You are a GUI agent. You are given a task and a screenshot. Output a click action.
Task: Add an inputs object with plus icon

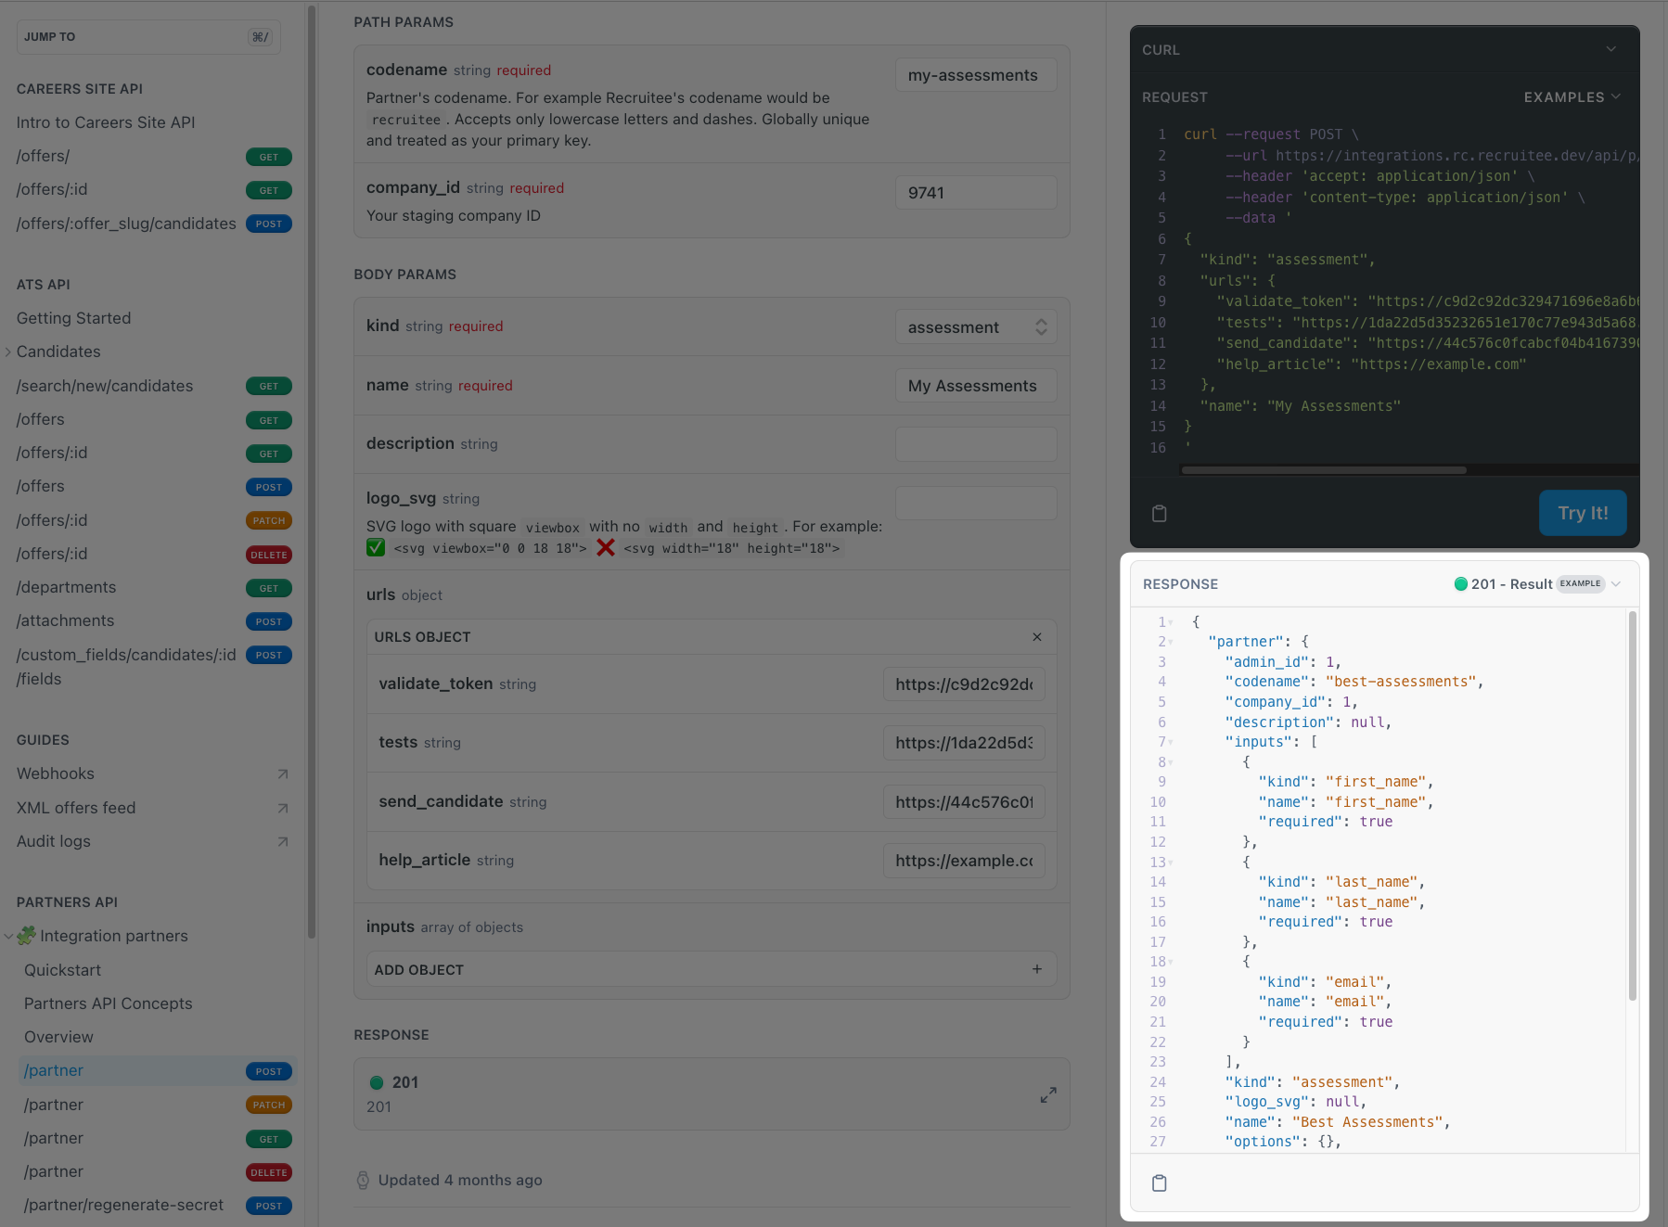[1037, 969]
